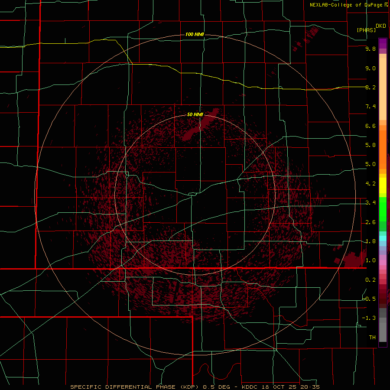Pick the bright green color bar segment
This screenshot has height=390, width=390.
[383, 209]
